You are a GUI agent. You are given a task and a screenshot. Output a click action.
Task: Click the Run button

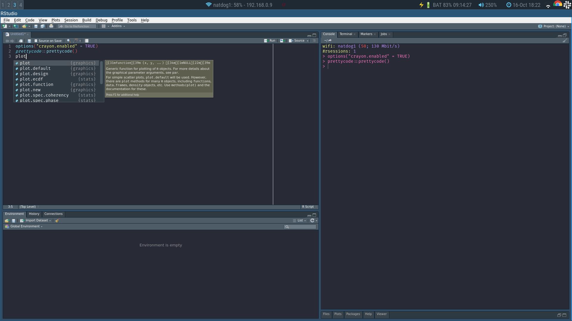tap(270, 41)
